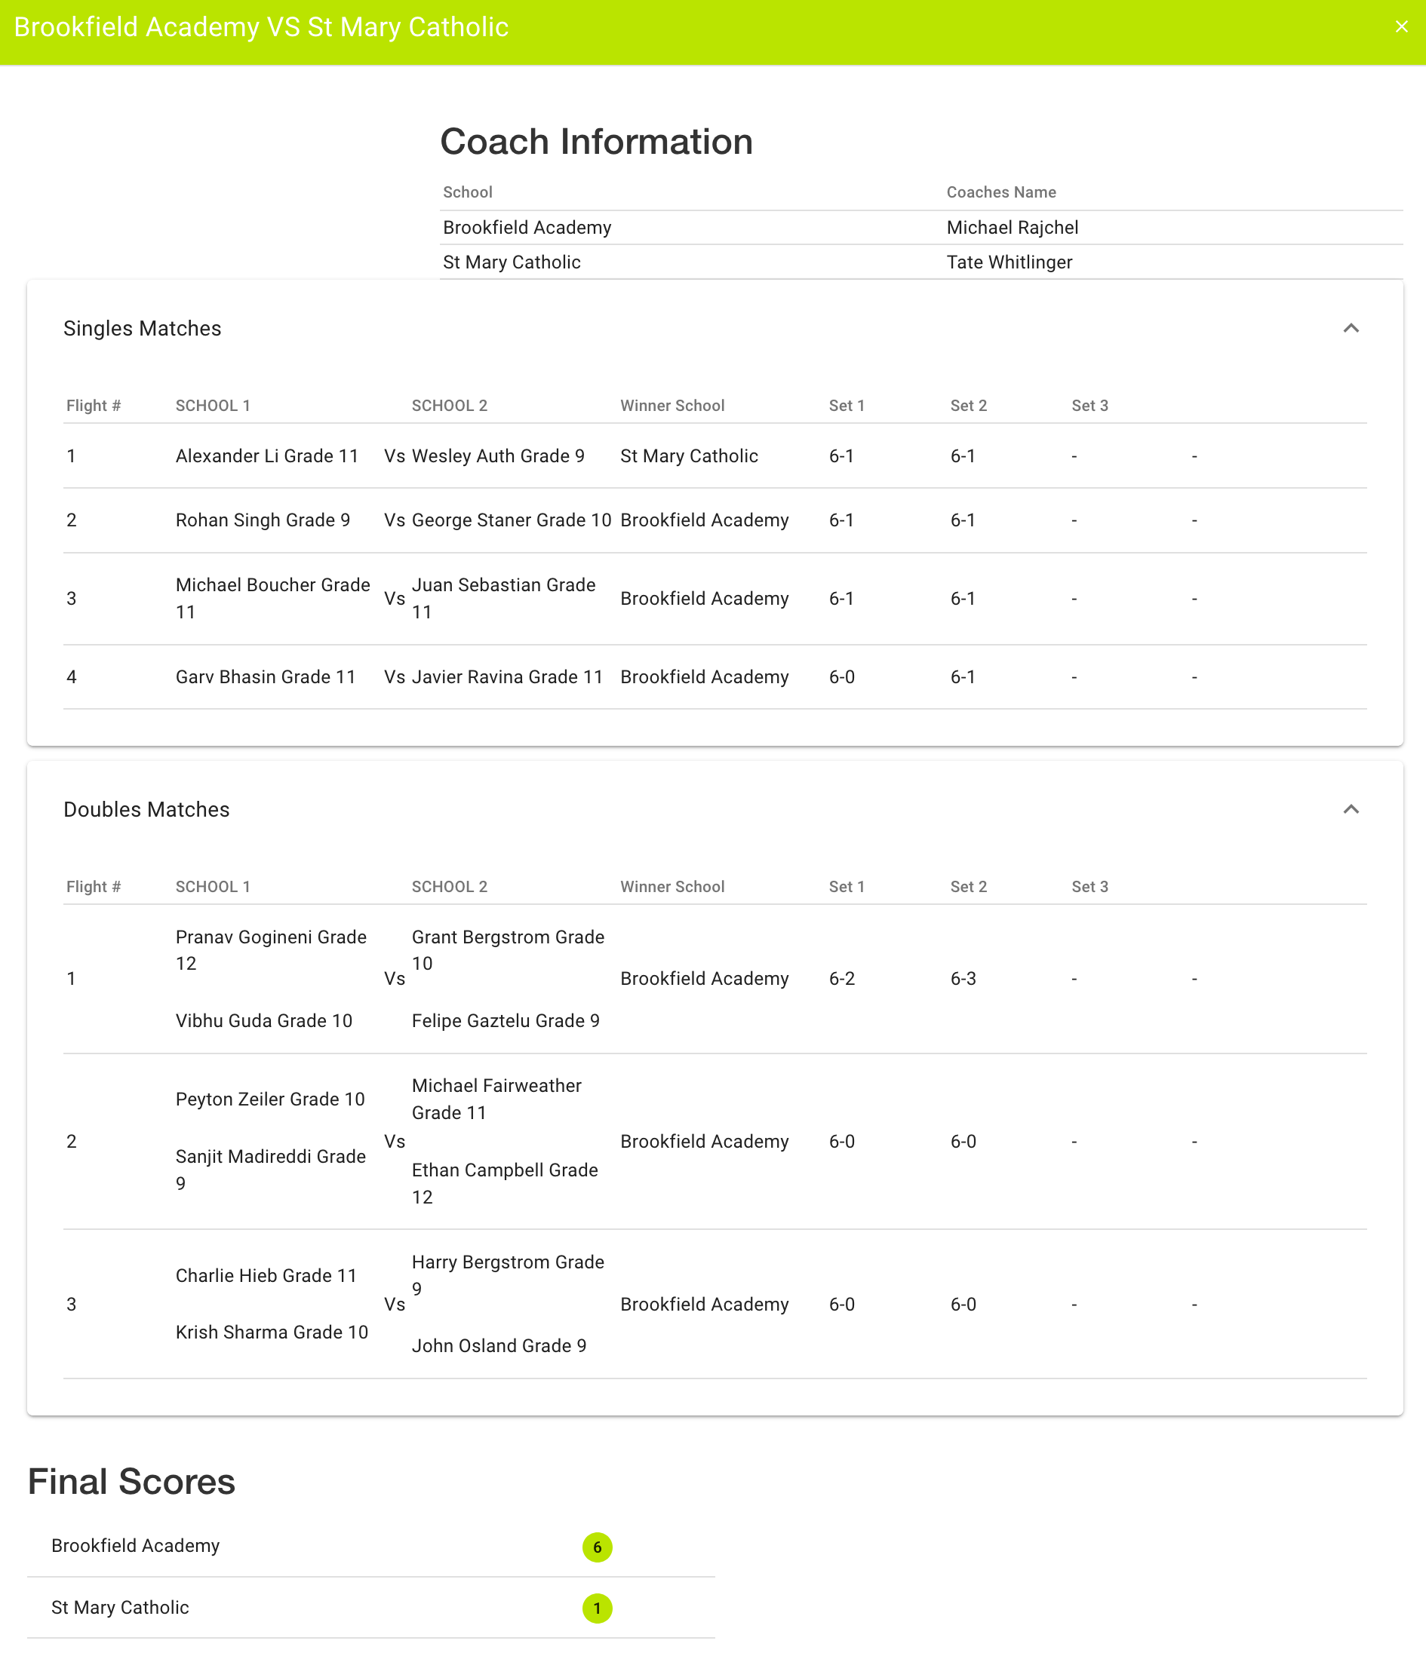Click Brookfield Academy final score badge
Image resolution: width=1426 pixels, height=1656 pixels.
click(597, 1547)
